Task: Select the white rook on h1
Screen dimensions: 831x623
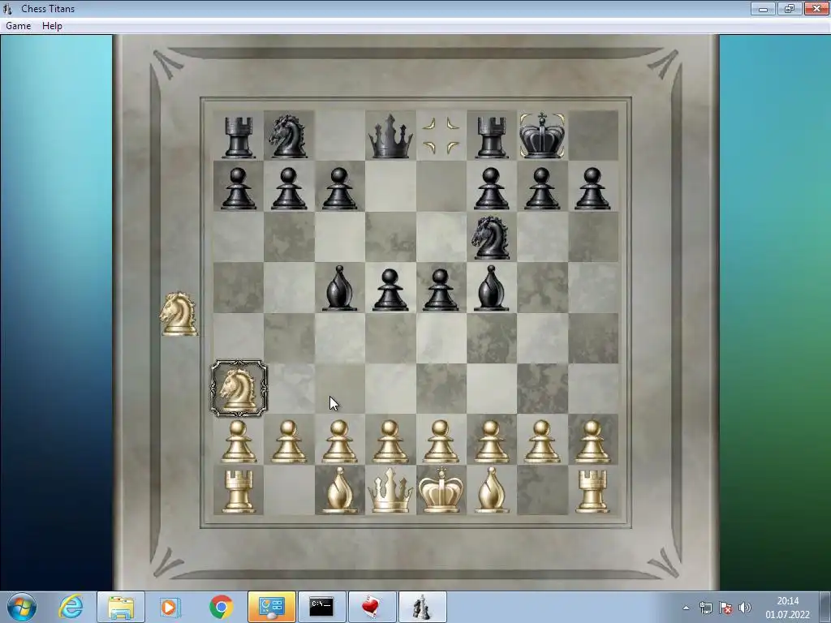Action: pyautogui.click(x=592, y=492)
